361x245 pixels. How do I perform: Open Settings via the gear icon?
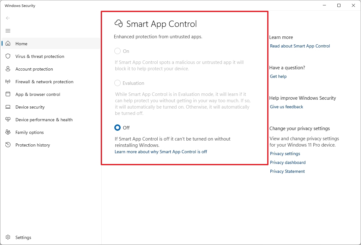[x=8, y=237]
